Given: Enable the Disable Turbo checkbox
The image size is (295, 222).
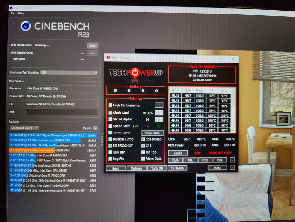Looking at the screenshot, I should (x=110, y=139).
